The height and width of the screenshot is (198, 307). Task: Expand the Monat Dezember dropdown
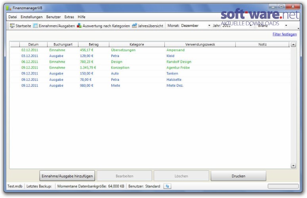click(x=209, y=26)
